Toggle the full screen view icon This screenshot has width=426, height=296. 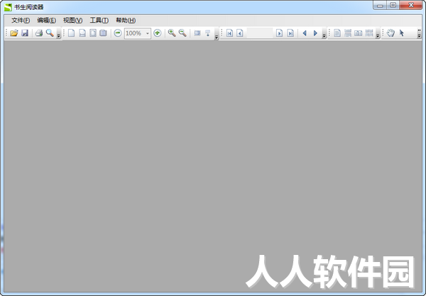(x=197, y=33)
